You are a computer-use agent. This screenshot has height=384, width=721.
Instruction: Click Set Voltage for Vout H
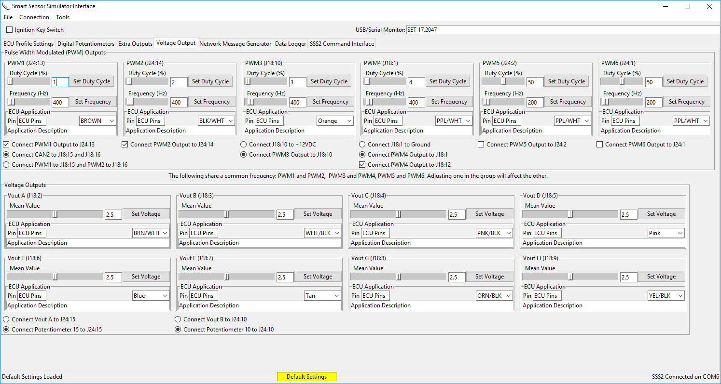click(x=661, y=277)
